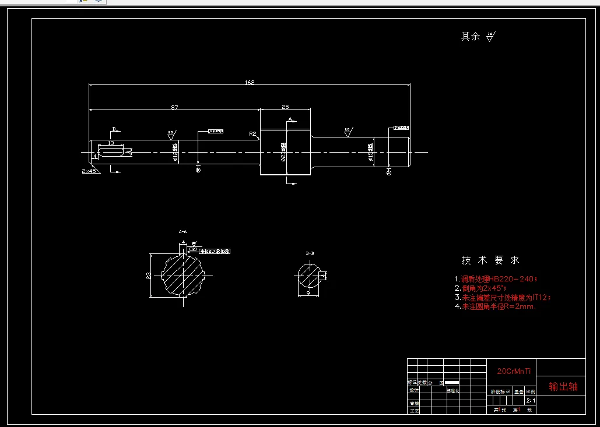Pick the 4 dimension above section A-A
Image resolution: width=600 pixels, height=427 pixels.
point(183,242)
